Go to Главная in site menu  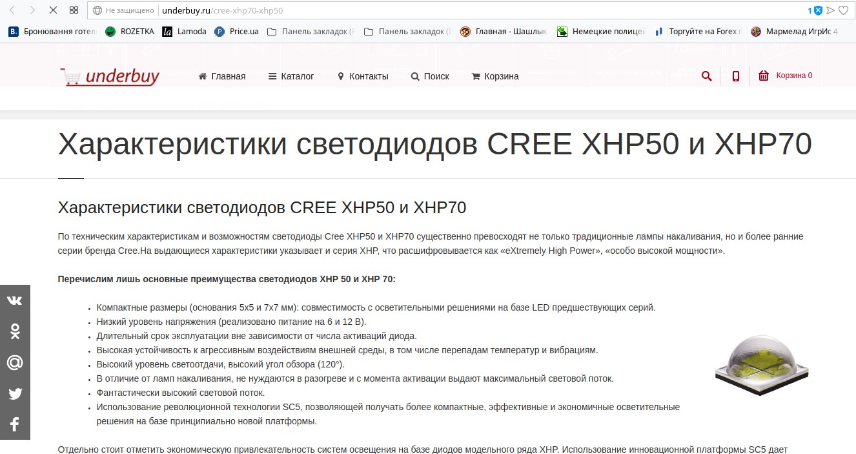click(222, 76)
